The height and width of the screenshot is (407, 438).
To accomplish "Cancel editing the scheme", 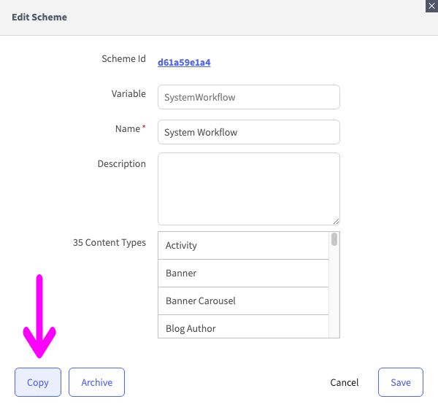I will (x=345, y=382).
